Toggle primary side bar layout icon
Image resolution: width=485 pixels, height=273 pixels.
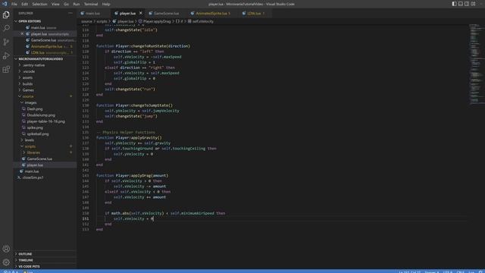pyautogui.click(x=454, y=4)
